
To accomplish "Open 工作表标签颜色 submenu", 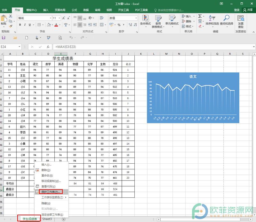I will click(52, 197).
